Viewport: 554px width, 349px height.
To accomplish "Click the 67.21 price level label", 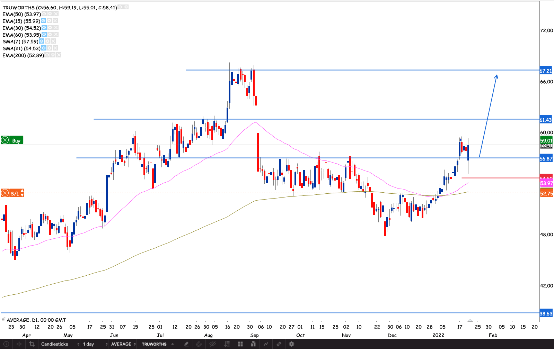I will click(546, 71).
